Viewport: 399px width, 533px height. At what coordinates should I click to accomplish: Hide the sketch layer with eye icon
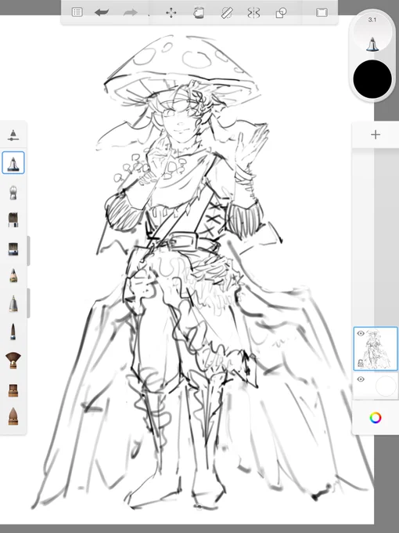pos(361,333)
